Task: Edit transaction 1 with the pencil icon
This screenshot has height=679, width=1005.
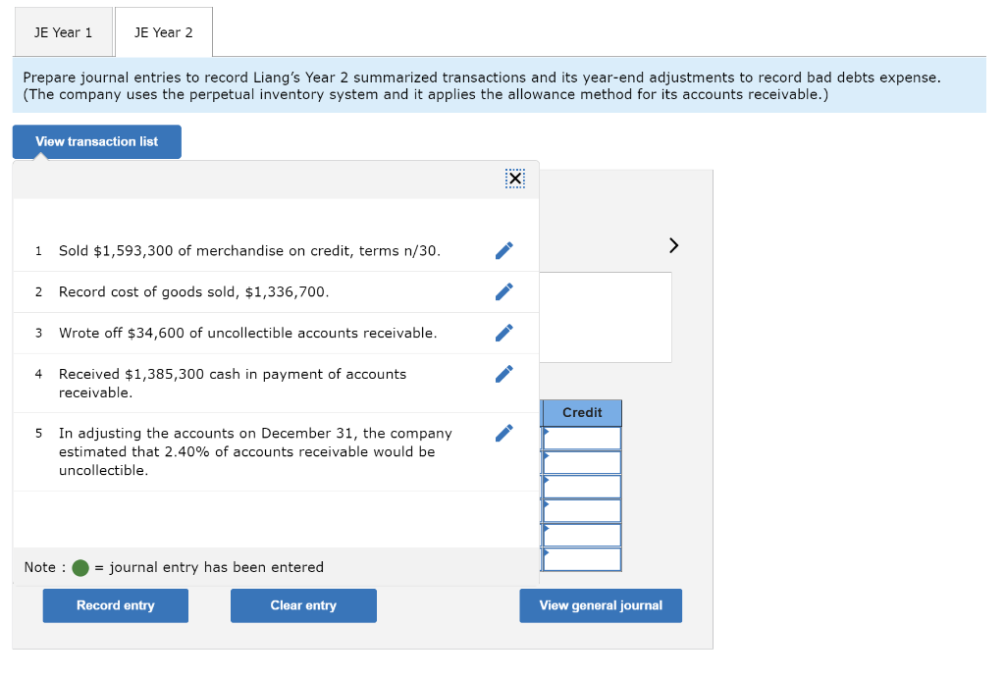Action: click(503, 250)
